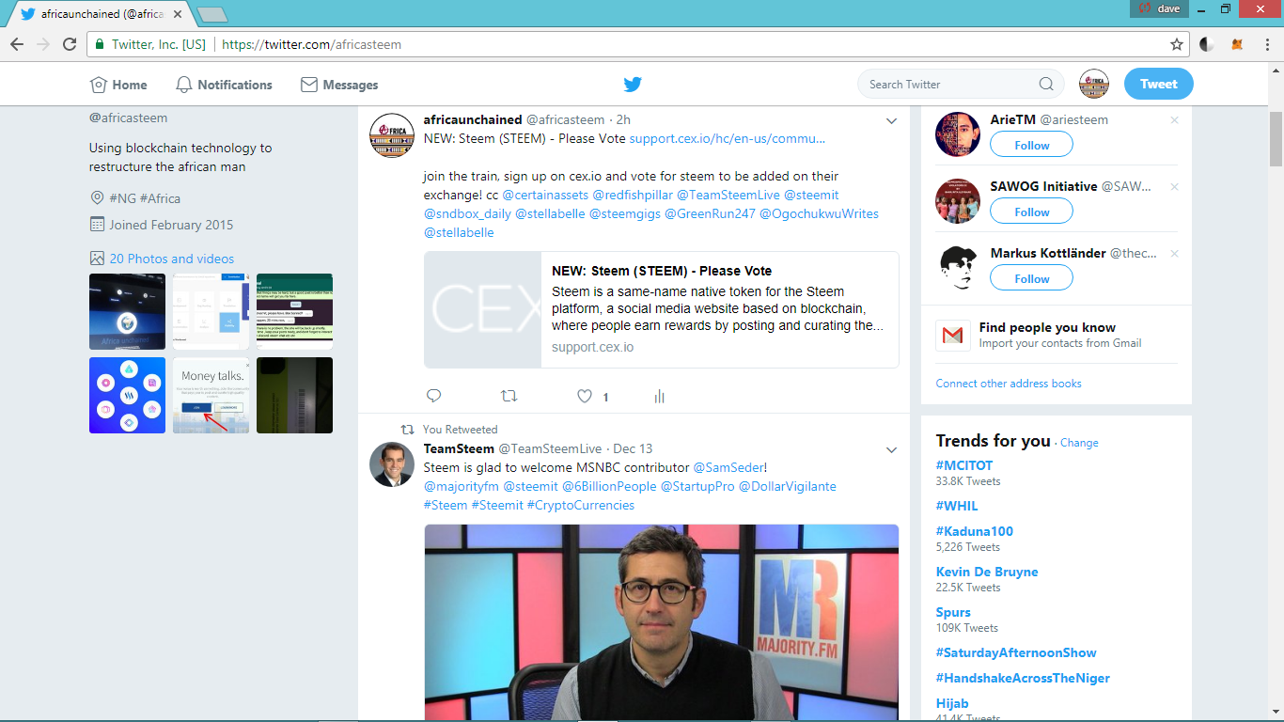
Task: Open the Money talks media thumbnail
Action: point(211,395)
